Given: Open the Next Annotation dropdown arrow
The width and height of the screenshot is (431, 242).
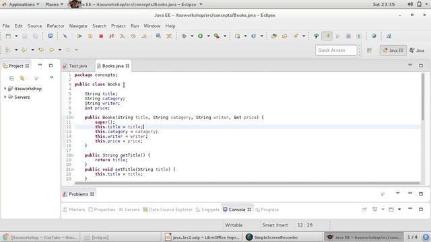Looking at the screenshot, I should point(16,50).
